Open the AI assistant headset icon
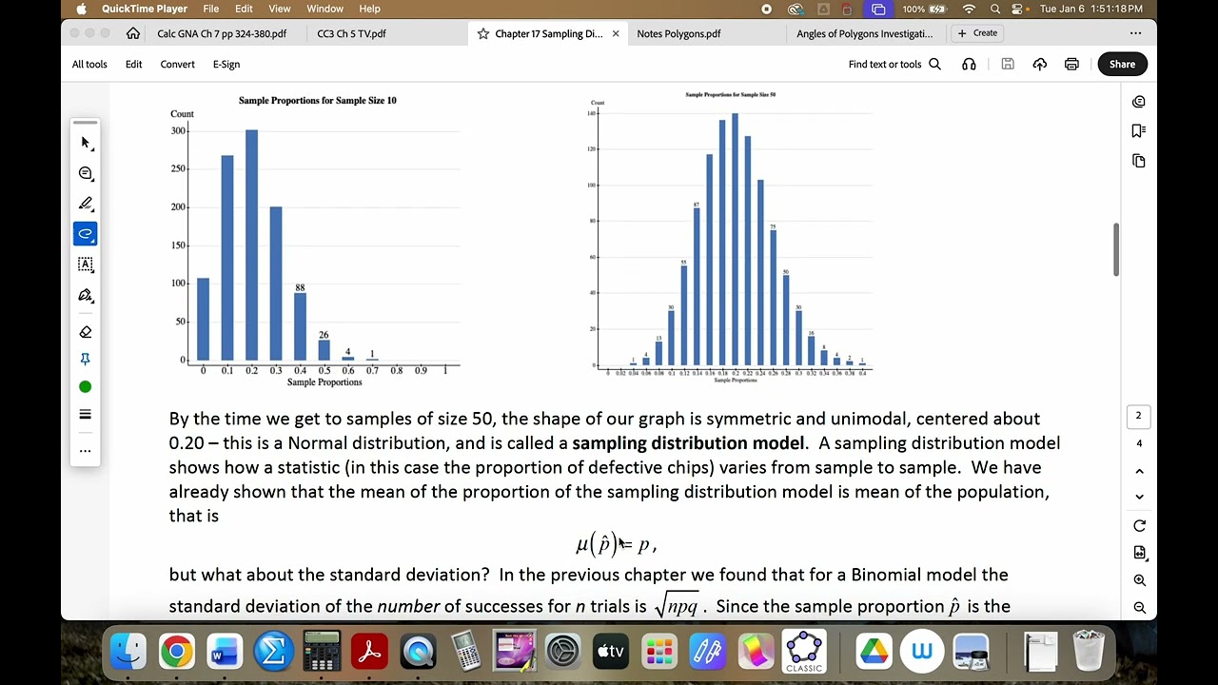1218x685 pixels. pos(969,64)
